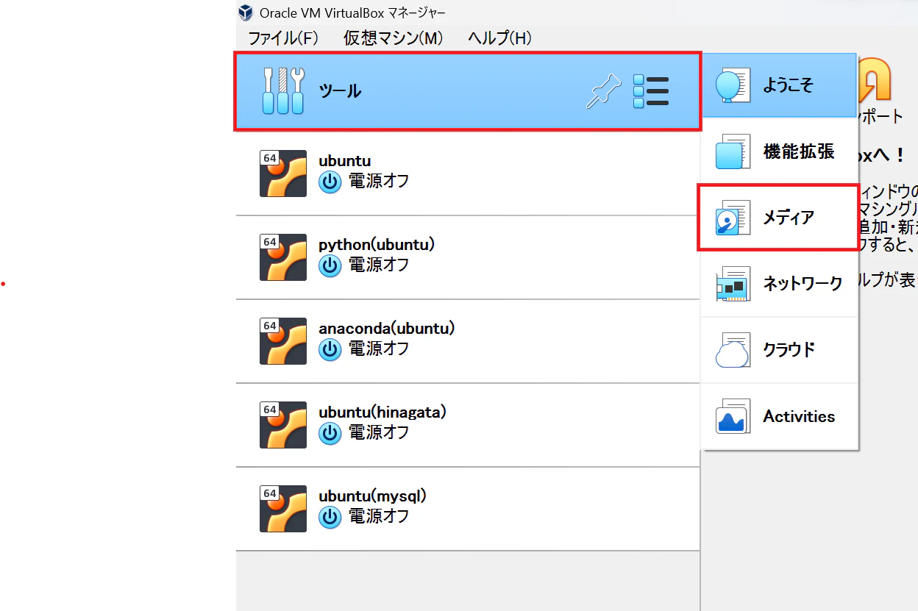The image size is (918, 611).
Task: Click the ネットワーク card icon
Action: (733, 284)
